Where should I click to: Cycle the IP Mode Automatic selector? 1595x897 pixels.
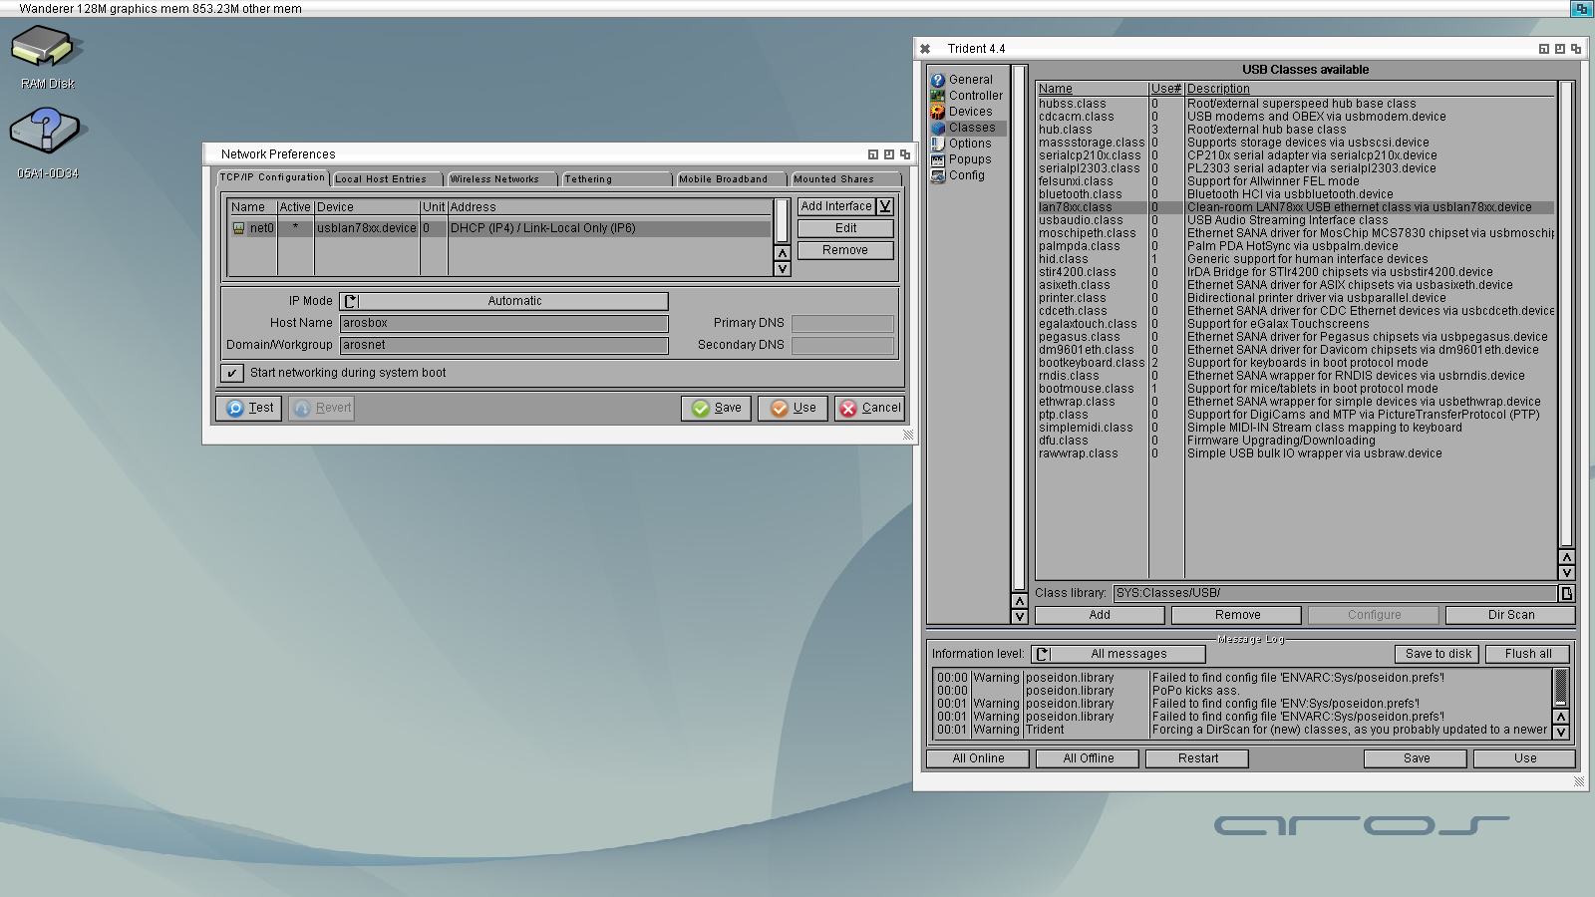[x=503, y=301]
